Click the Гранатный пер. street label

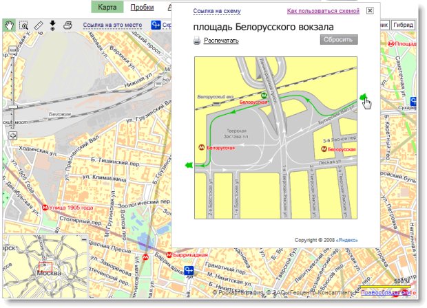pyautogui.click(x=226, y=267)
